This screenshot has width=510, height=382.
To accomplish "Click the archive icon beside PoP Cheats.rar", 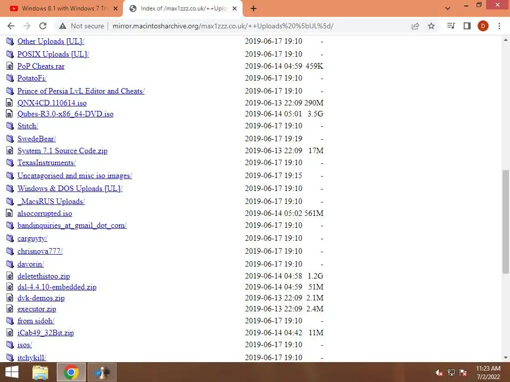I will tap(10, 66).
